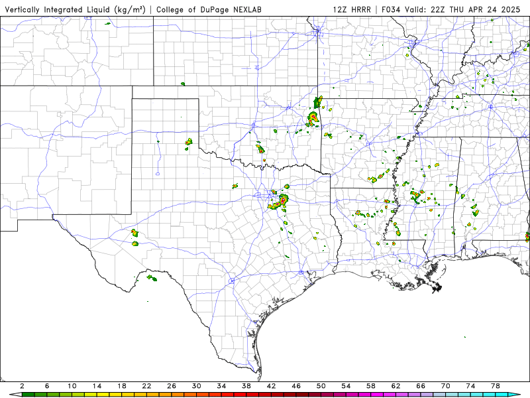This screenshot has width=530, height=398.
Task: Click the '54' label on the color scale
Action: pyautogui.click(x=346, y=386)
